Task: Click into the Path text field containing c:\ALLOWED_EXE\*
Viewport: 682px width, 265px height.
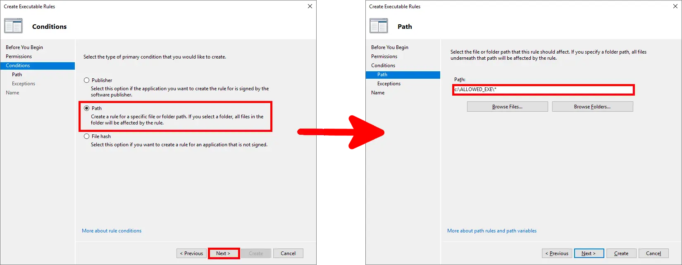Action: pyautogui.click(x=543, y=89)
